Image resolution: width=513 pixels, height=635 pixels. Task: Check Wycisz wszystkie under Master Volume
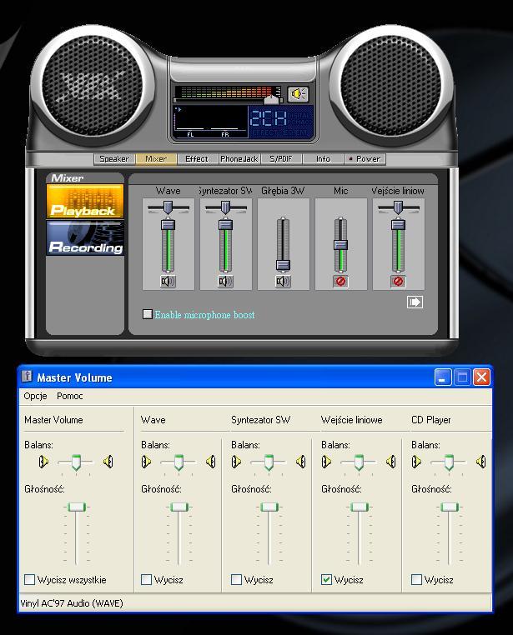[x=29, y=579]
